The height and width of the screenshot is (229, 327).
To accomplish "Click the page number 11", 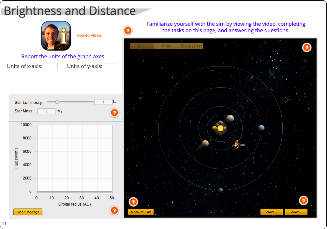I will 4,224.
